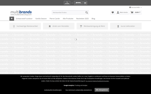Open the shopping cart showing 0,00 €
Screen dimensions: 151x94
136,12
